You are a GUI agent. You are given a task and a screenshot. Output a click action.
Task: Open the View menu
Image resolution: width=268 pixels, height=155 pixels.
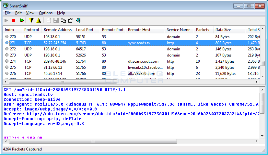click(x=30, y=13)
